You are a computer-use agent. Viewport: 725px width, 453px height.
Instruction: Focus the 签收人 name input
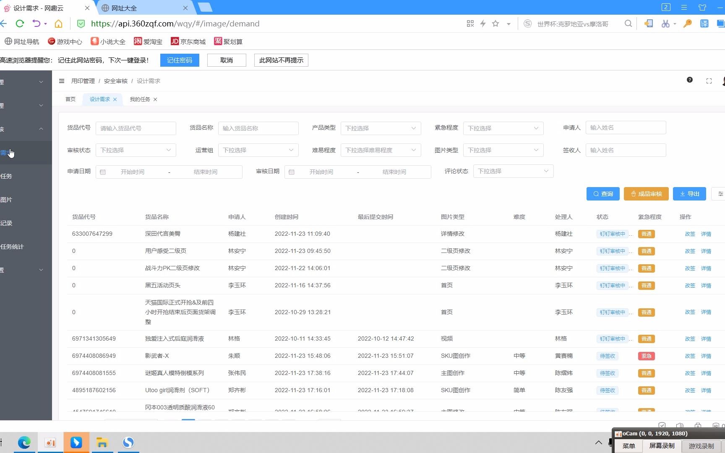pos(626,150)
